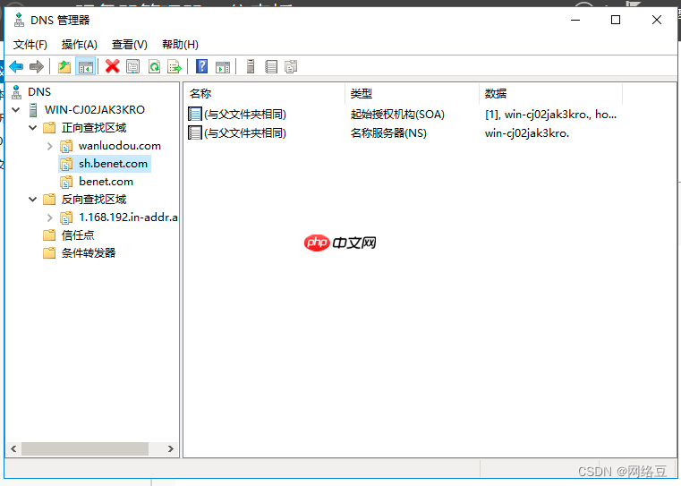Click the red X Delete icon

(113, 66)
